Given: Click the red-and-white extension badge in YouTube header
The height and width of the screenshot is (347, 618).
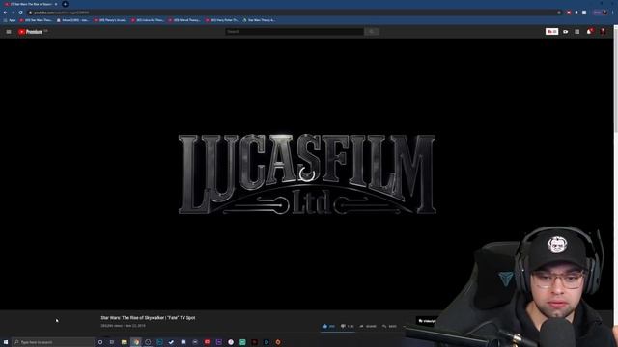Looking at the screenshot, I should point(551,31).
